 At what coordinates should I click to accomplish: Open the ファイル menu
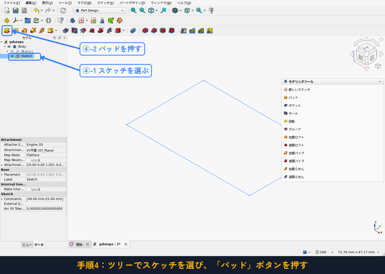[x=12, y=3]
